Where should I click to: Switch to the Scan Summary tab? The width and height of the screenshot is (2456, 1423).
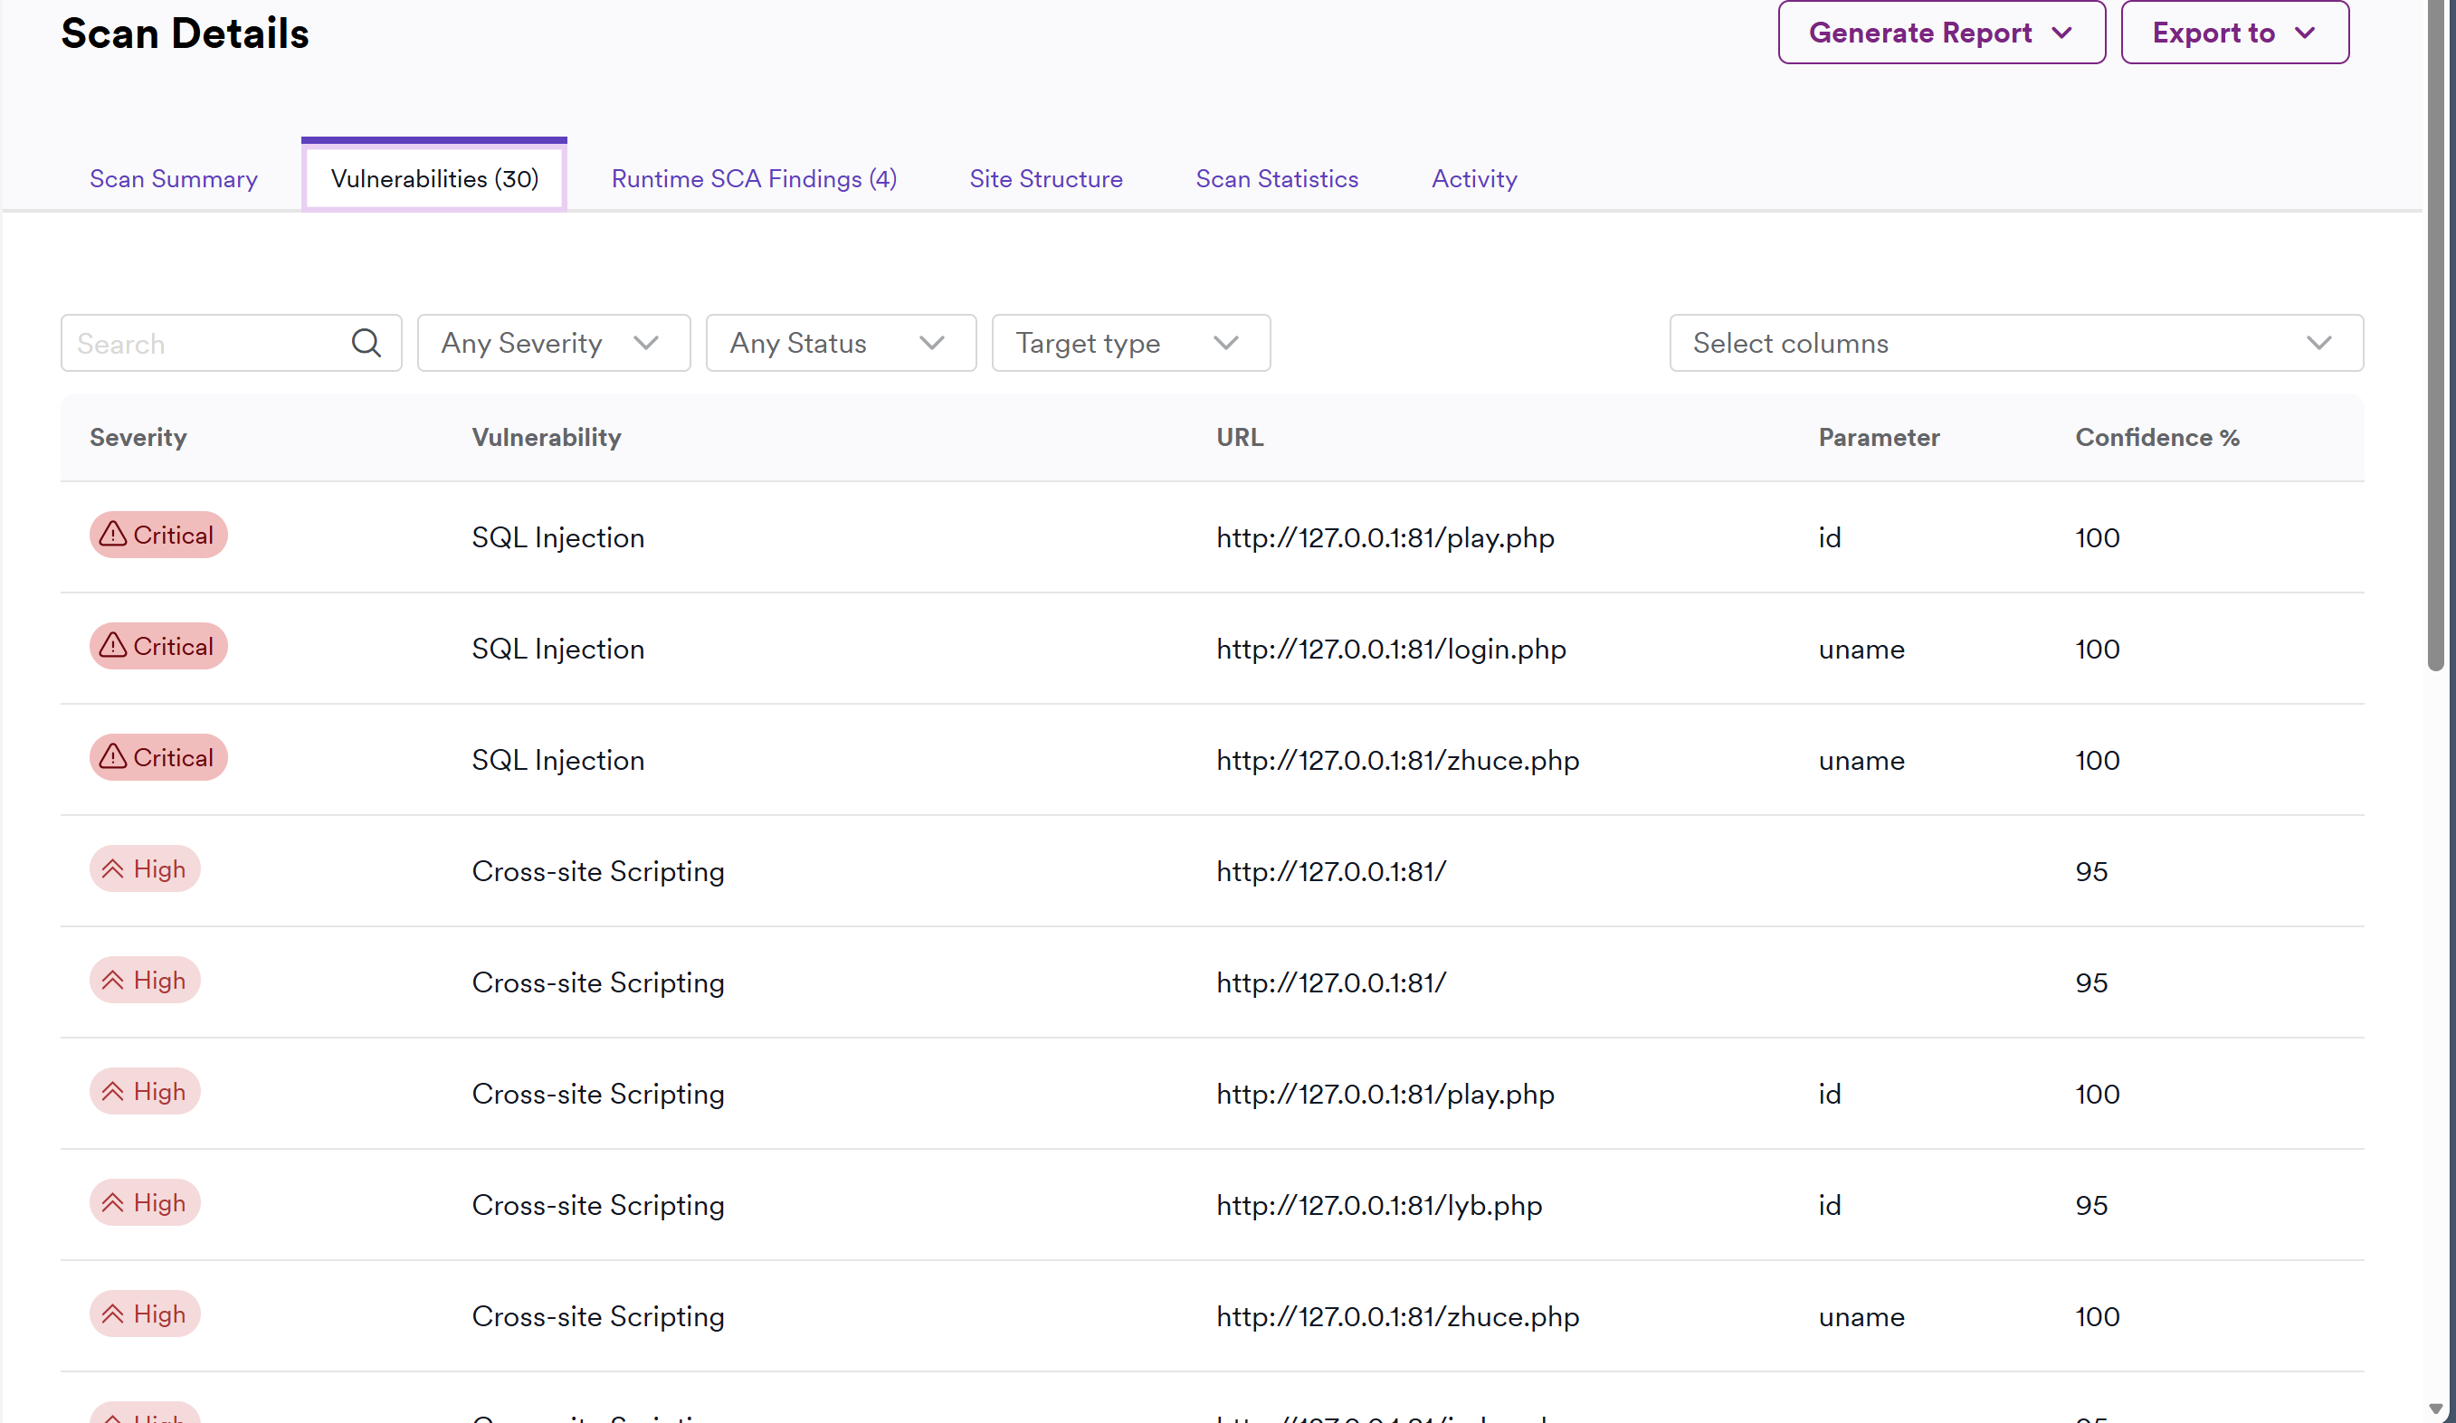click(174, 179)
